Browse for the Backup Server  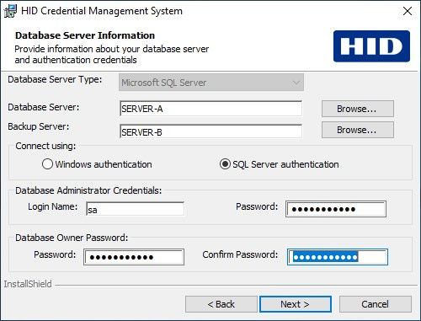[x=358, y=130]
